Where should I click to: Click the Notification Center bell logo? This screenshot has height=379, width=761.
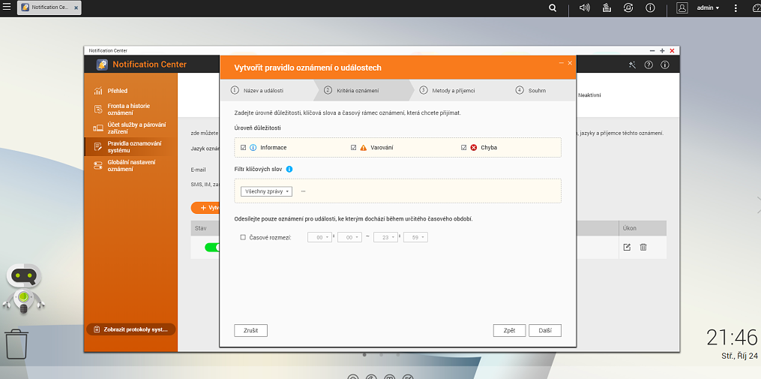point(102,65)
